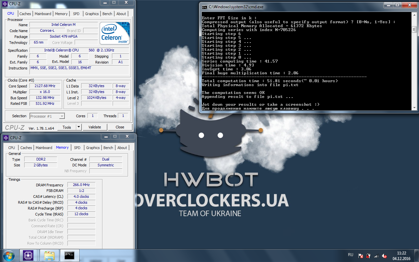The width and height of the screenshot is (419, 262).
Task: Click CPU-Z taskbar icon
Action: [28, 255]
